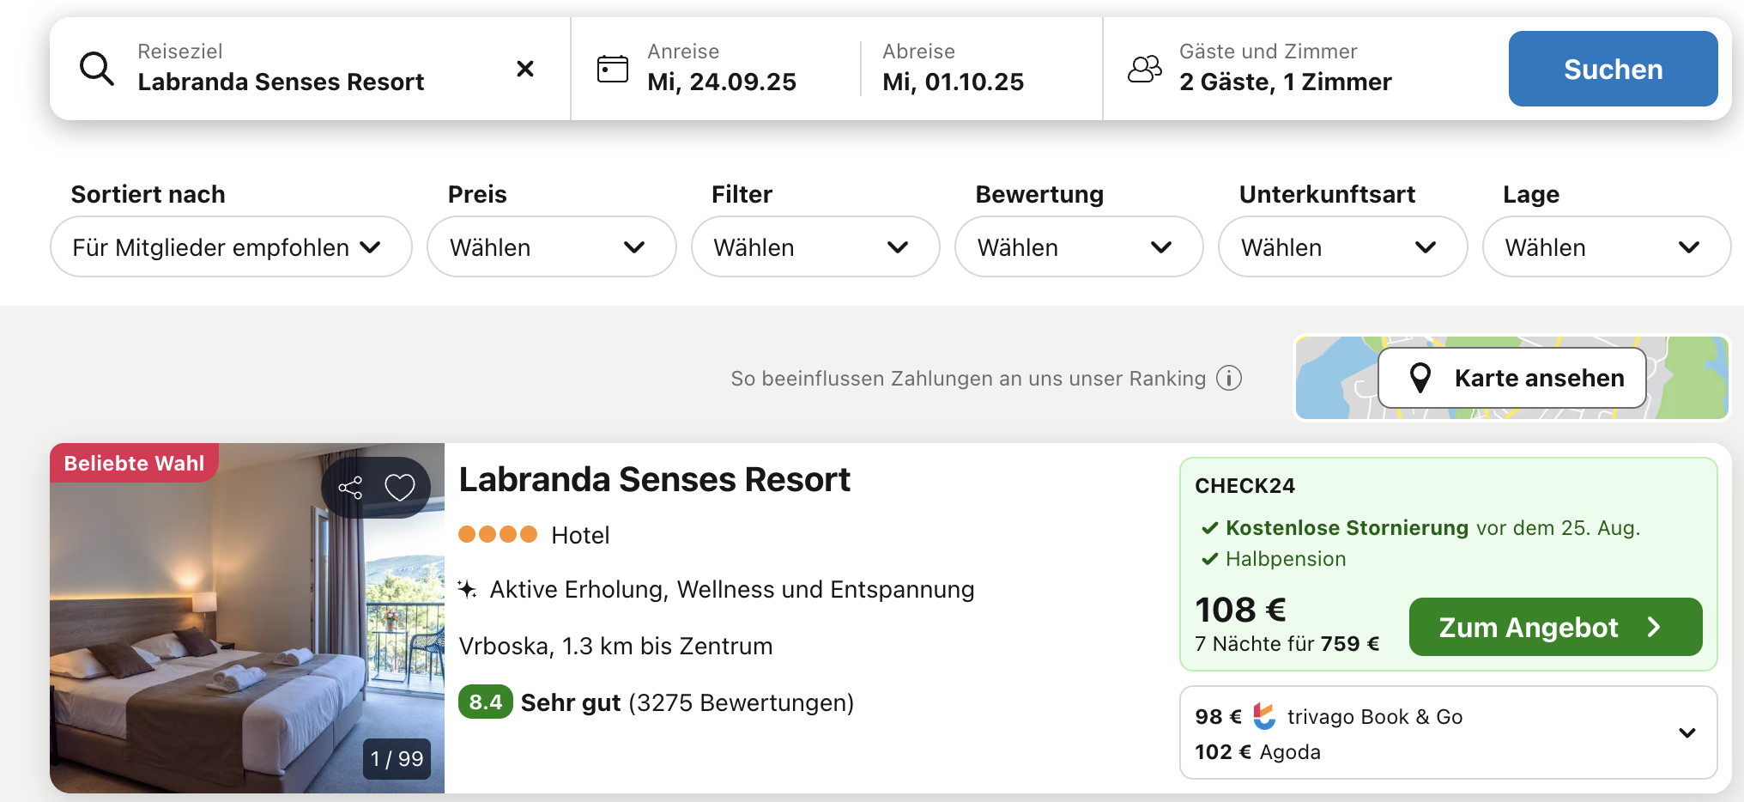Screen dimensions: 1744x802
Task: Click Kostenlose Stornierung vor dem 25. Aug.
Action: (x=1432, y=527)
